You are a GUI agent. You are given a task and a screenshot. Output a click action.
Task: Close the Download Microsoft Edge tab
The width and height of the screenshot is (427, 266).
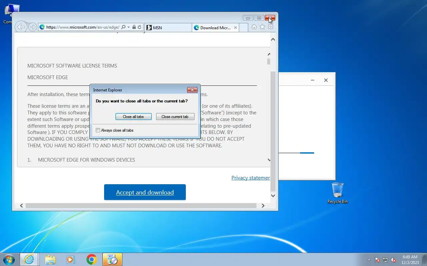236,28
